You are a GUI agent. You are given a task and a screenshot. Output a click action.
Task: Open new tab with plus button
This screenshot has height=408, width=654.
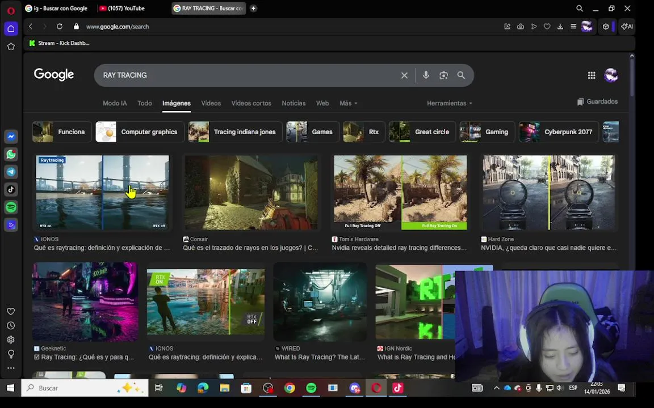tap(253, 8)
